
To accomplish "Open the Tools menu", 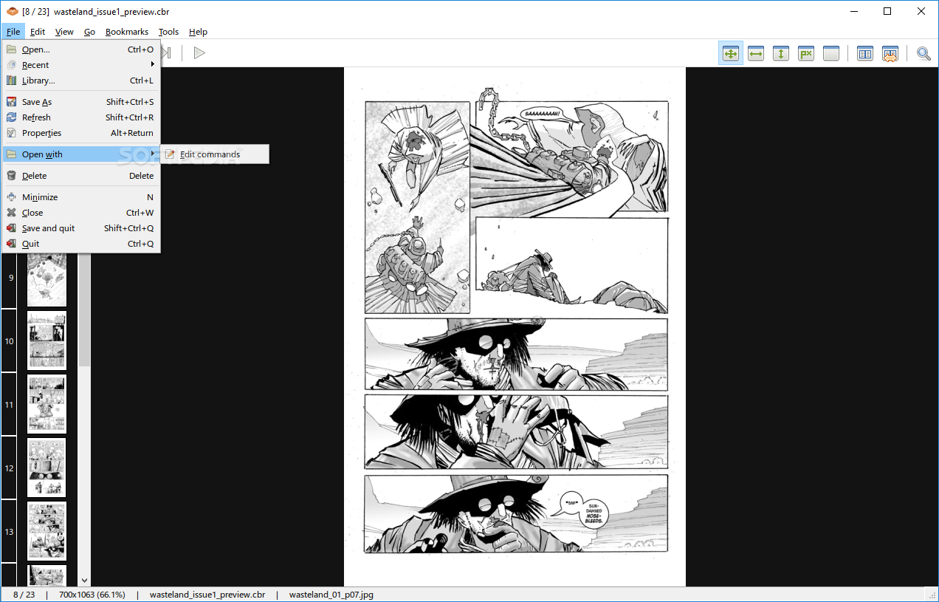I will point(168,32).
